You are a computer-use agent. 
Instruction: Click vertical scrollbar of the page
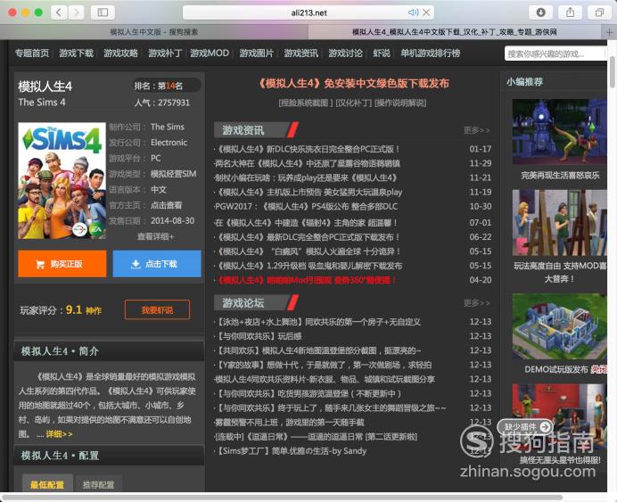click(613, 72)
